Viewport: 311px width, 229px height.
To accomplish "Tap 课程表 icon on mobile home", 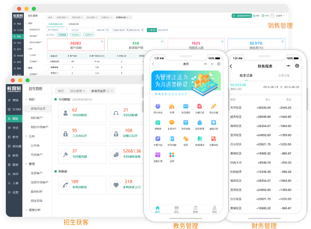I will (158, 123).
